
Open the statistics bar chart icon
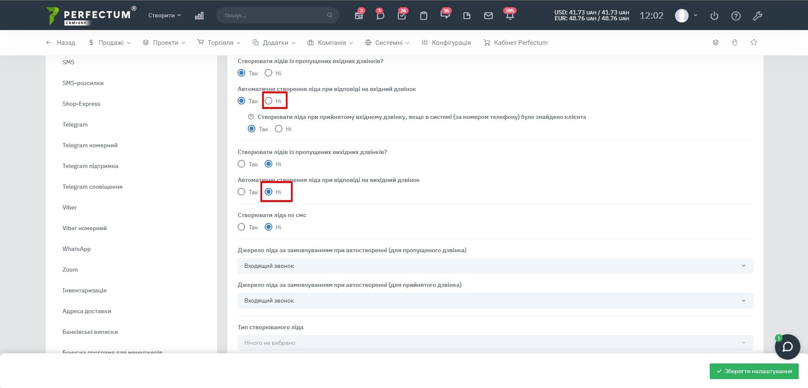[199, 16]
